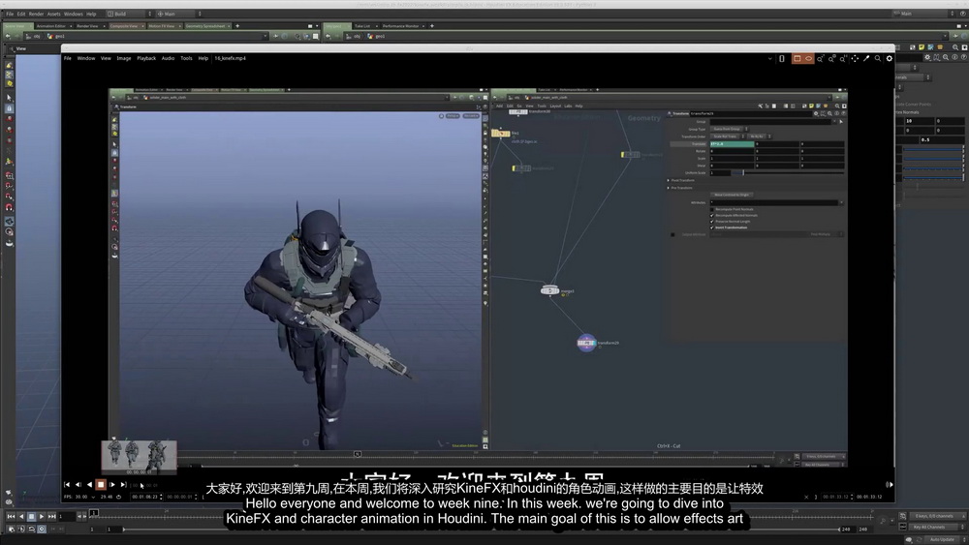Toggle orange frame-fit icon in player toolbar
The width and height of the screenshot is (969, 545).
pos(797,59)
